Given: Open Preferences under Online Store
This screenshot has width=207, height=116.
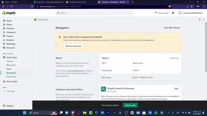Looking at the screenshot, I should (x=11, y=77).
